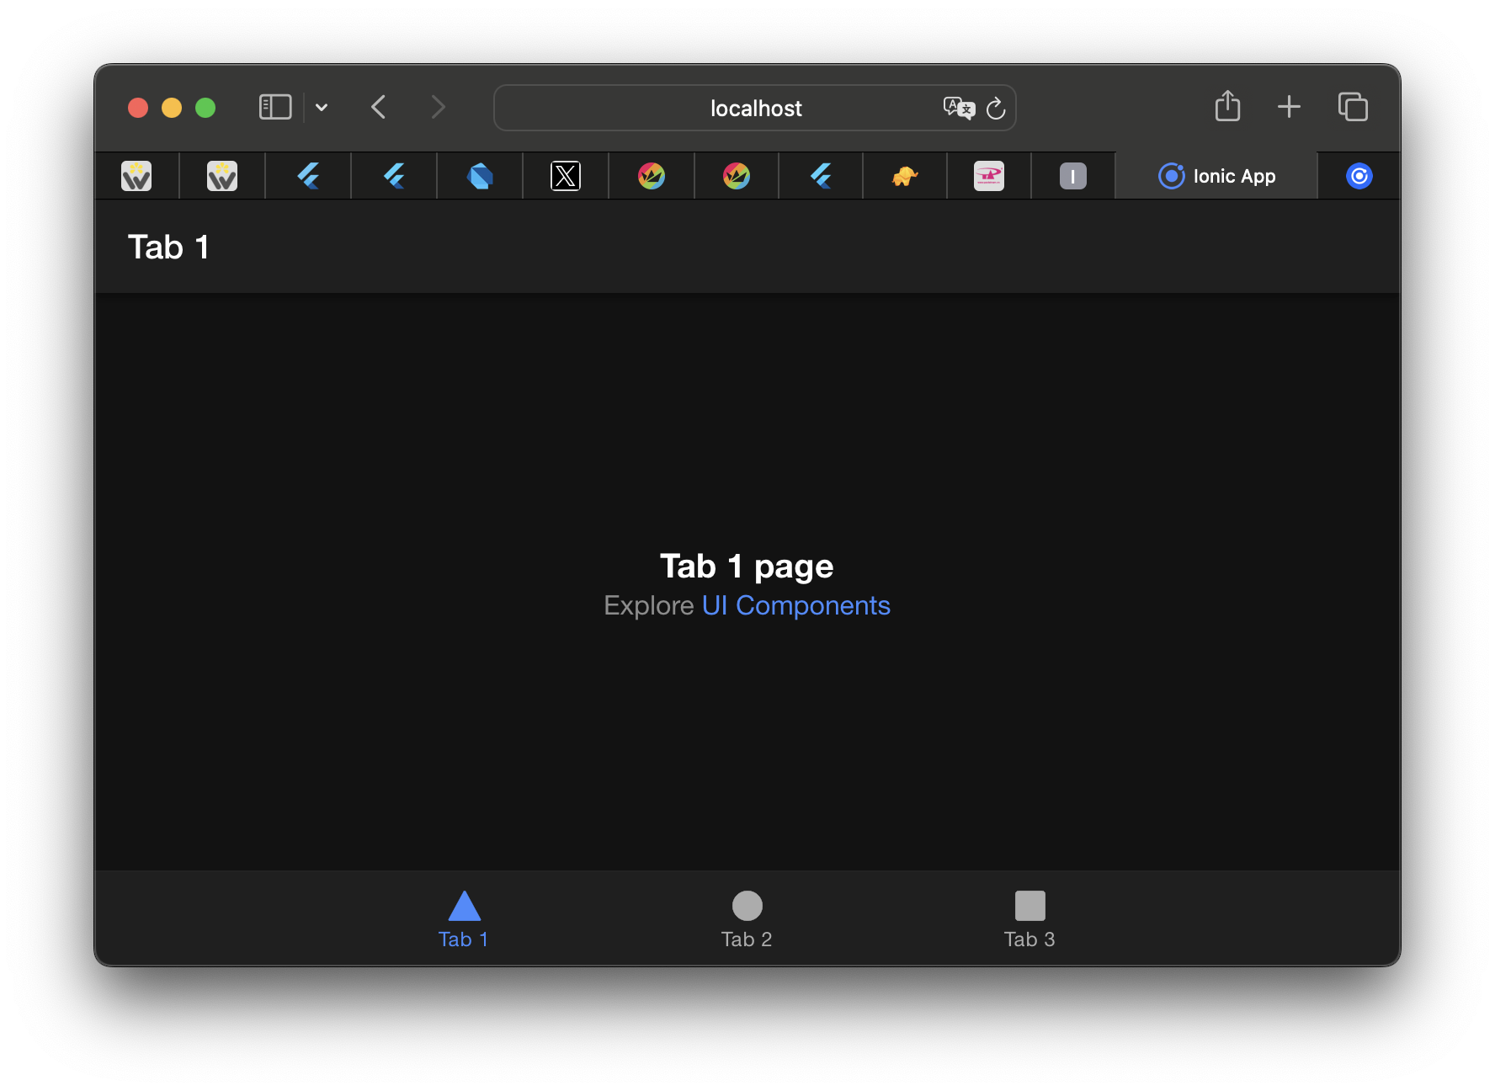Open the Share menu
This screenshot has width=1495, height=1091.
pyautogui.click(x=1227, y=107)
